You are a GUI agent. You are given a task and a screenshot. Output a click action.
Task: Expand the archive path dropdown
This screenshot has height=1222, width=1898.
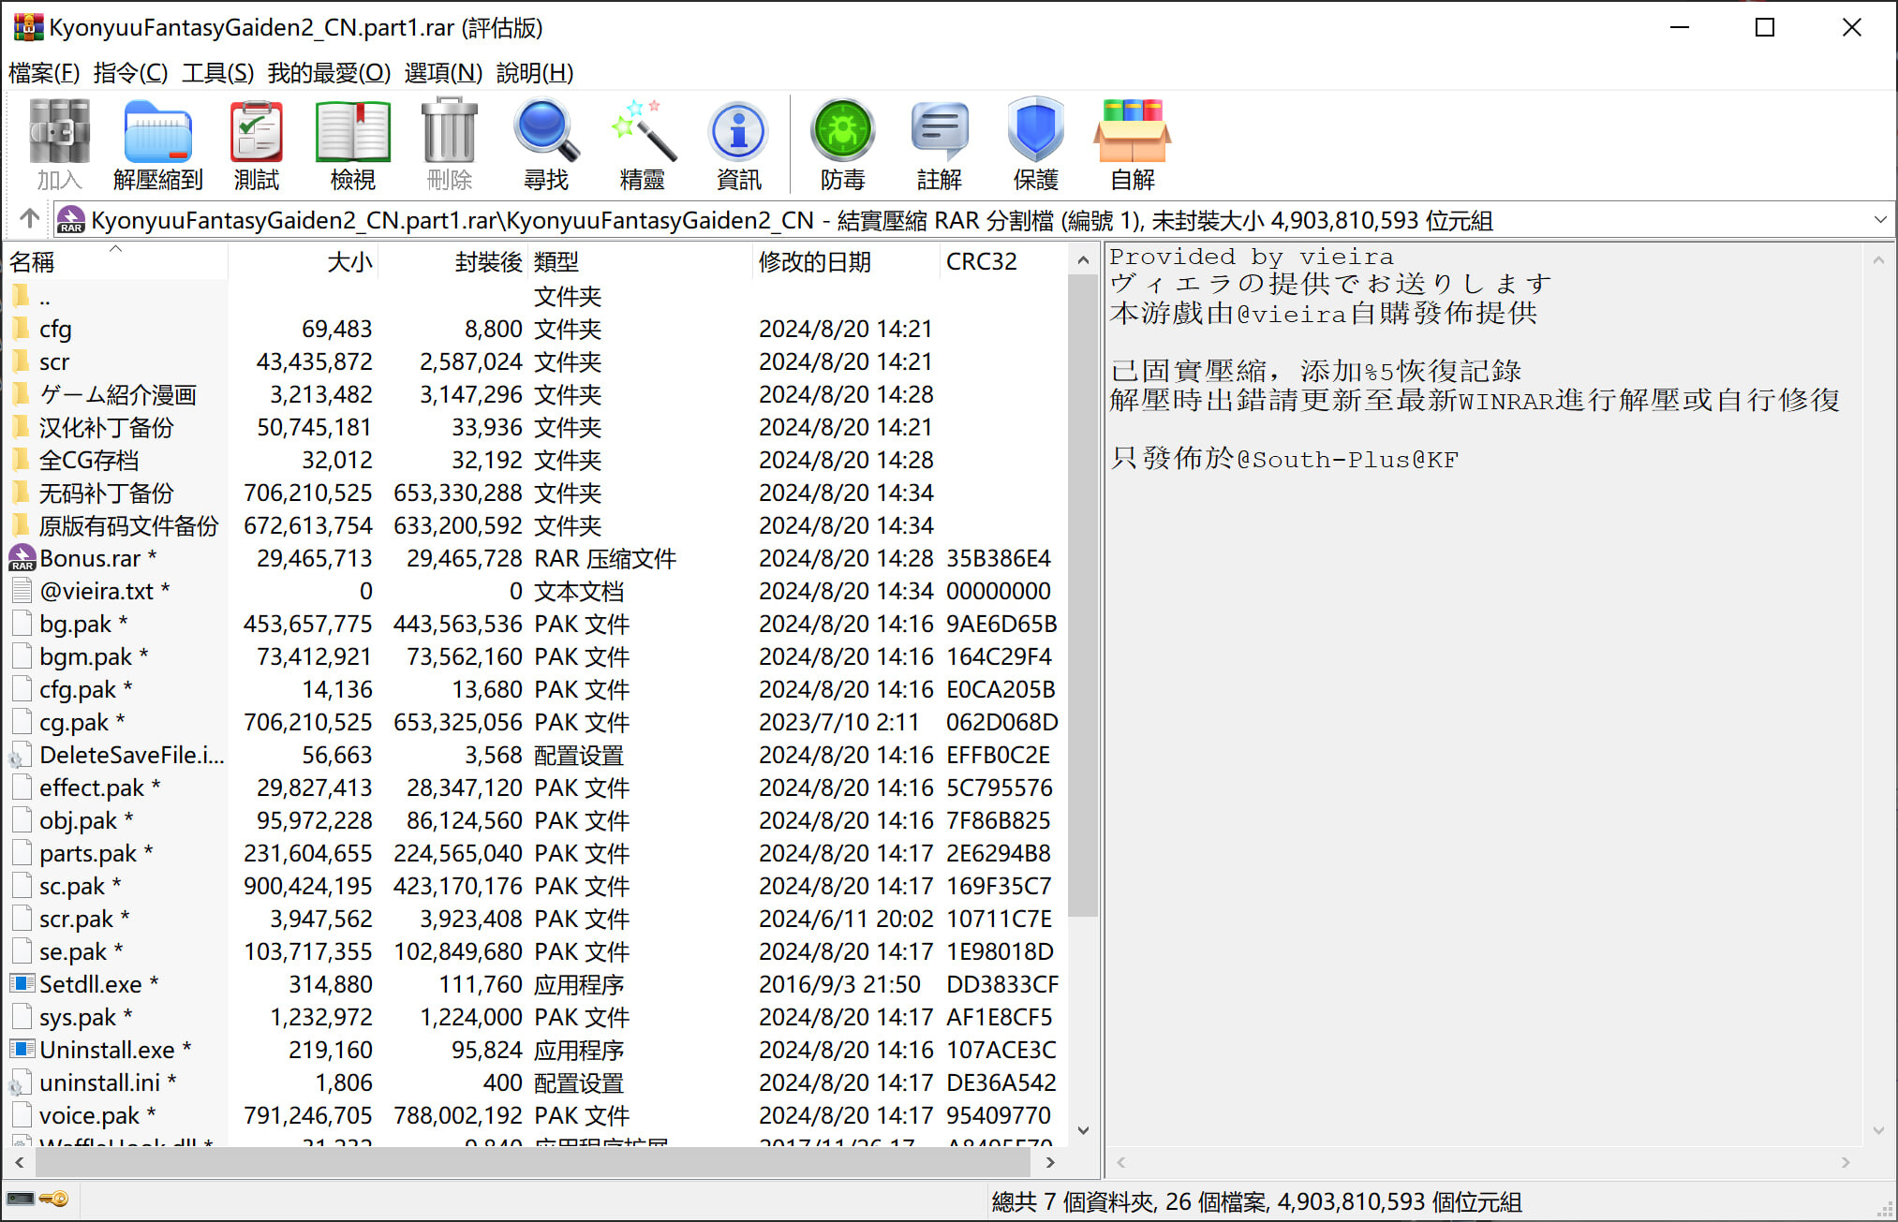coord(1879,220)
